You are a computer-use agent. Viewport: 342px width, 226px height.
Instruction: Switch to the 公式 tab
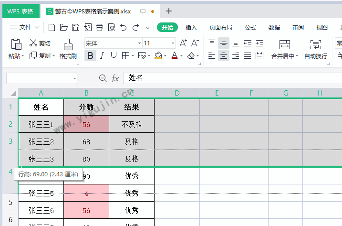tap(250, 28)
